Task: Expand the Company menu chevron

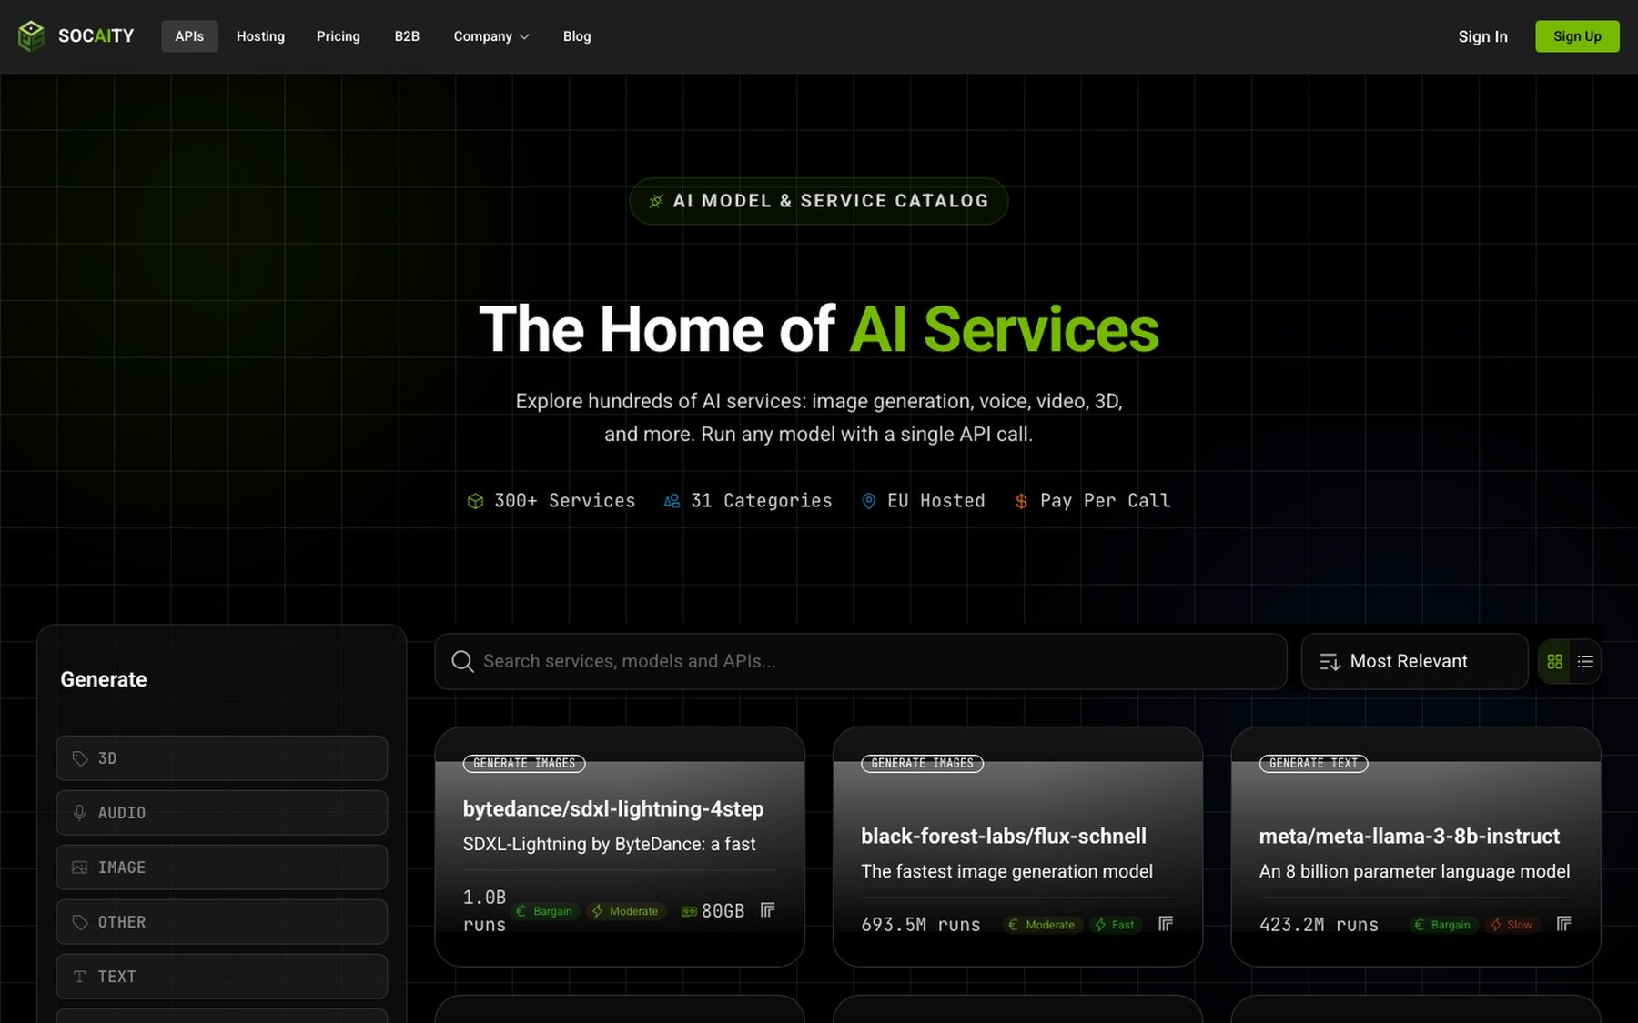Action: (x=524, y=37)
